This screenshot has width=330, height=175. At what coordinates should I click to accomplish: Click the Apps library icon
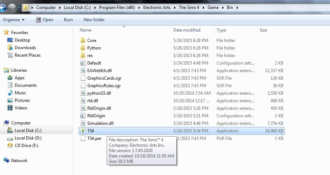coord(10,78)
